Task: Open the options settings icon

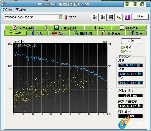Action: pyautogui.click(x=119, y=17)
